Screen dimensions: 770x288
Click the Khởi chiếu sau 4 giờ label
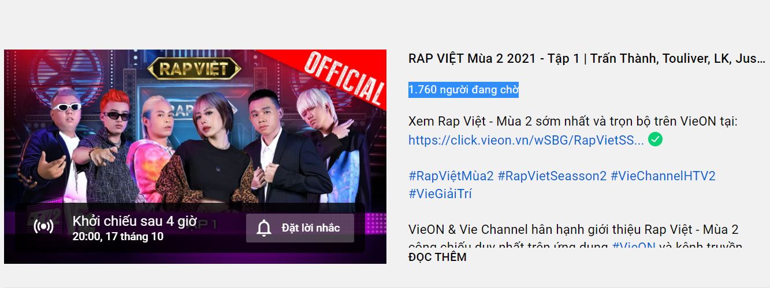(135, 221)
